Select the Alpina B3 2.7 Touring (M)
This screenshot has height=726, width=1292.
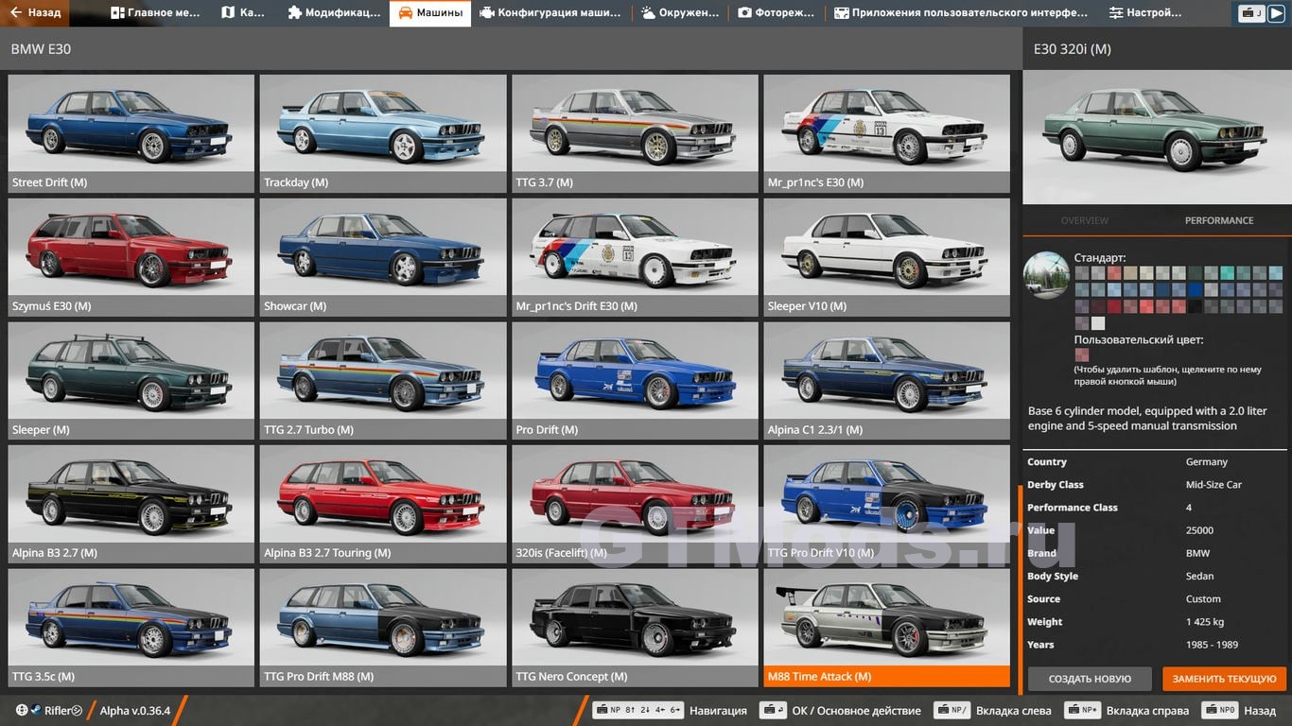pyautogui.click(x=383, y=504)
